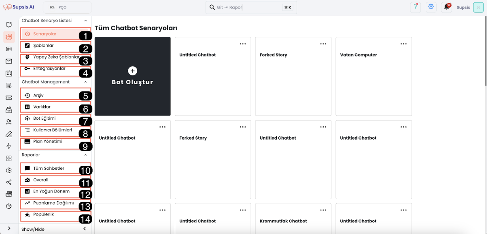Viewport: 488px width, 234px height.
Task: Click the PÇO percentage indicator
Action: pyautogui.click(x=67, y=7)
